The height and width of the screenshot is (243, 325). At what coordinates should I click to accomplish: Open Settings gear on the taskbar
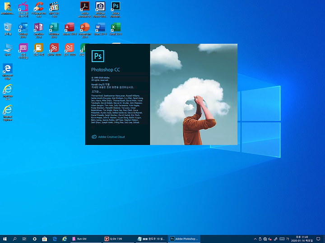(x=35, y=239)
